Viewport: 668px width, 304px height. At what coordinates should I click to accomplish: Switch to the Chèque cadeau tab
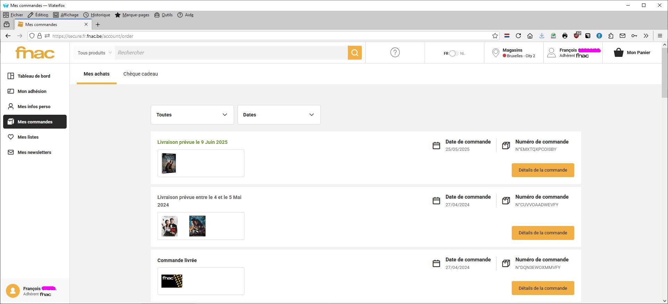(x=140, y=74)
